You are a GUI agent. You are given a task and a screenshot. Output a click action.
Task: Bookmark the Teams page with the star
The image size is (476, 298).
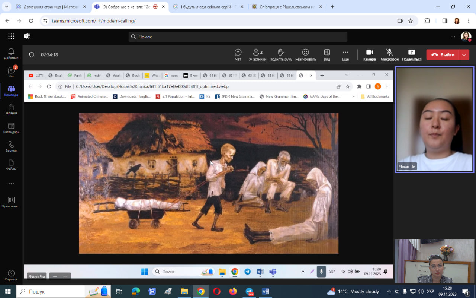click(x=411, y=21)
